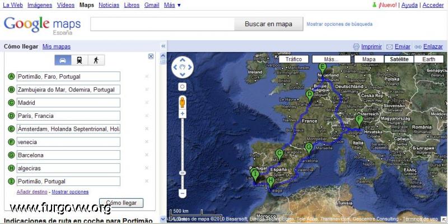The height and width of the screenshot is (224, 448).
Task: Remove the Barcelona destination with its X
Action: click(147, 155)
